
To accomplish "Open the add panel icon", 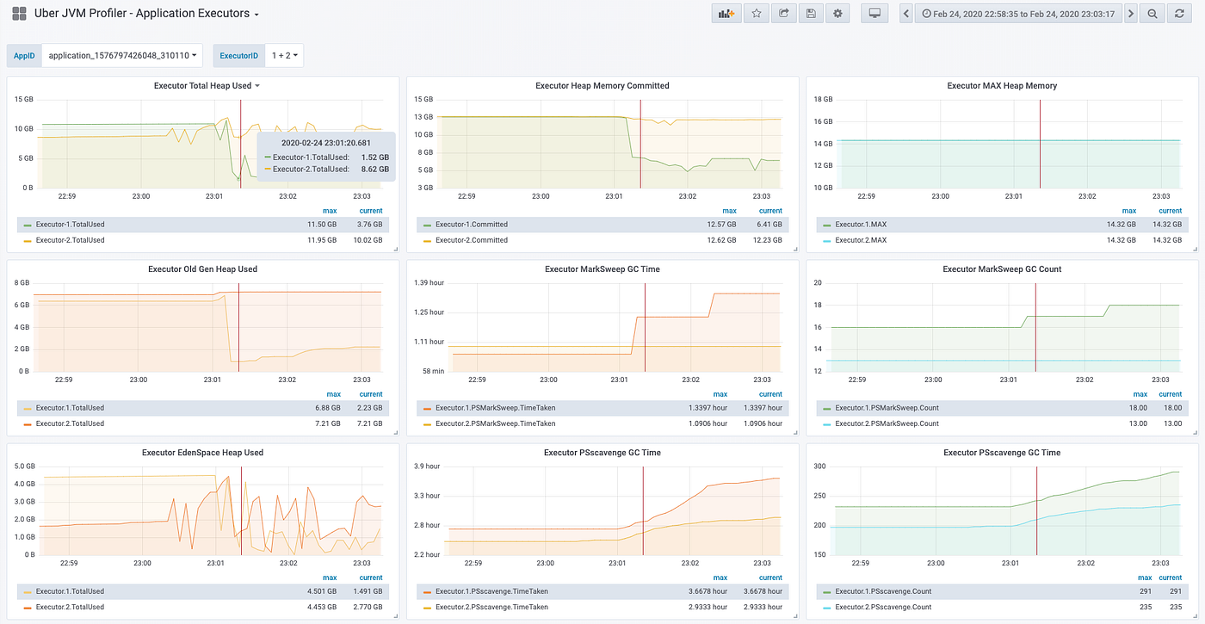I will [726, 13].
